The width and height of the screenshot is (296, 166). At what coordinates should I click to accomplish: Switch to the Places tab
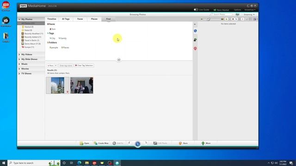point(94,19)
